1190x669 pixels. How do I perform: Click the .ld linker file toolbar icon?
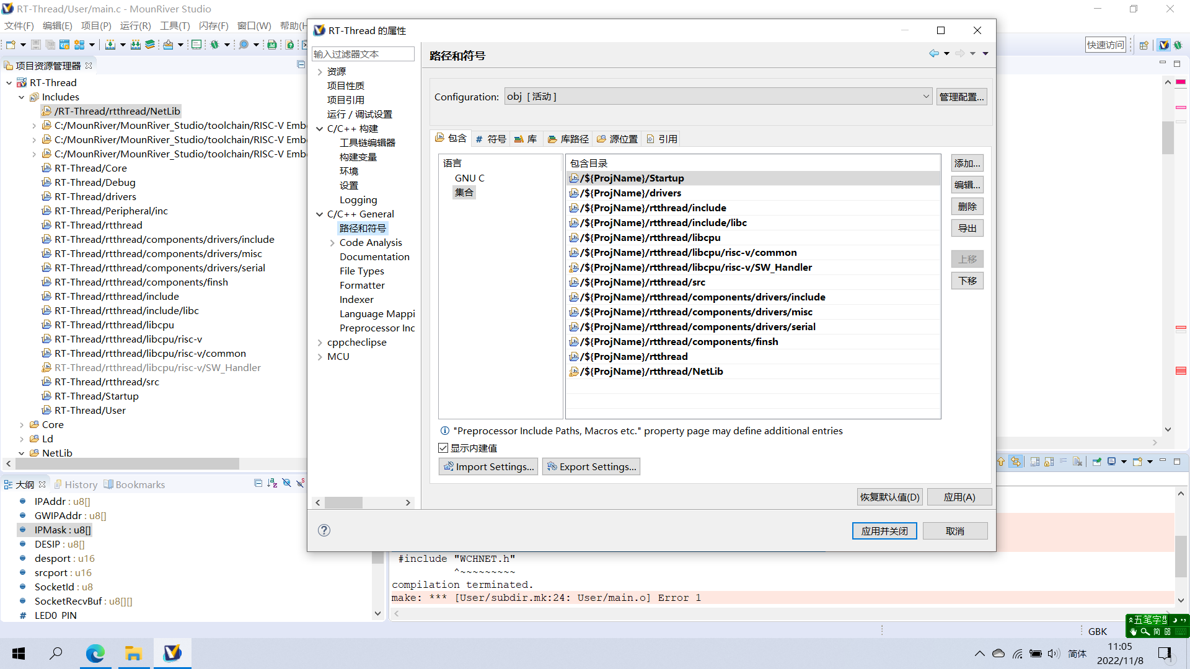click(x=272, y=45)
